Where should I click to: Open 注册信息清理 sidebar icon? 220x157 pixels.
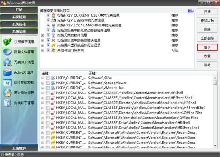(x=7, y=42)
